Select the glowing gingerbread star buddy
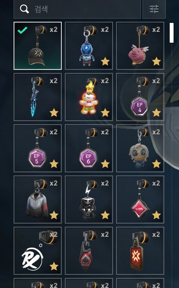Screen dimensions: 179x288 [x=89, y=97]
